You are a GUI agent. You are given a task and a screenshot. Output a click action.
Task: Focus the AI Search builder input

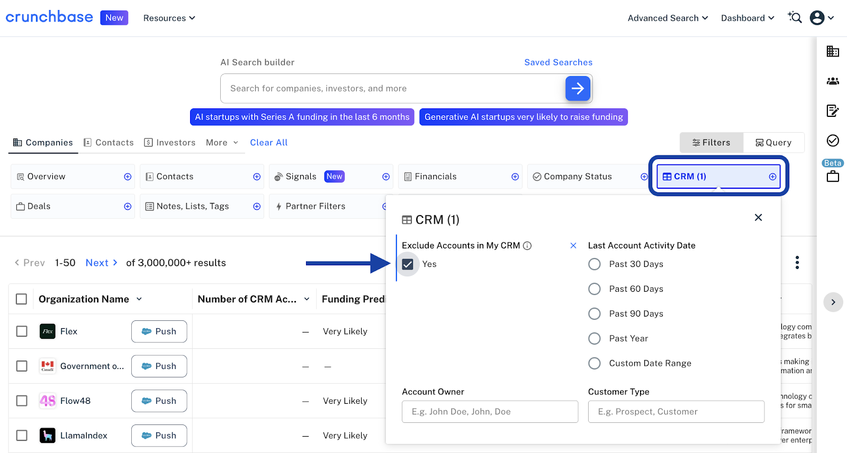click(x=393, y=88)
